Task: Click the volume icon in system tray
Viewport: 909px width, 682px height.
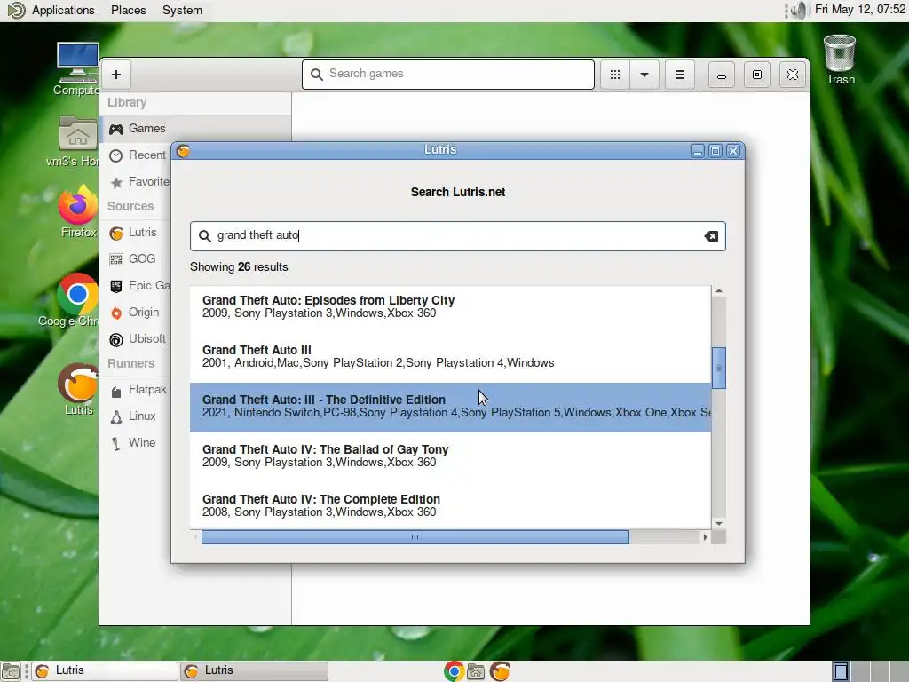Action: (800, 11)
